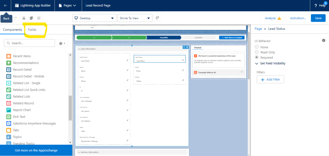329x156 pixels.
Task: Switch to the Components tab
Action: [x=13, y=30]
